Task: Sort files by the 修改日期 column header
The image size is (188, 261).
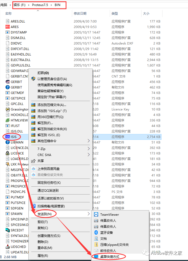Action: [80, 13]
